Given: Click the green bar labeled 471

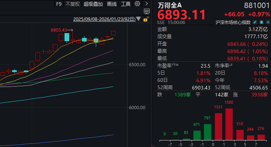Looking at the screenshot, I should [x=197, y=135].
